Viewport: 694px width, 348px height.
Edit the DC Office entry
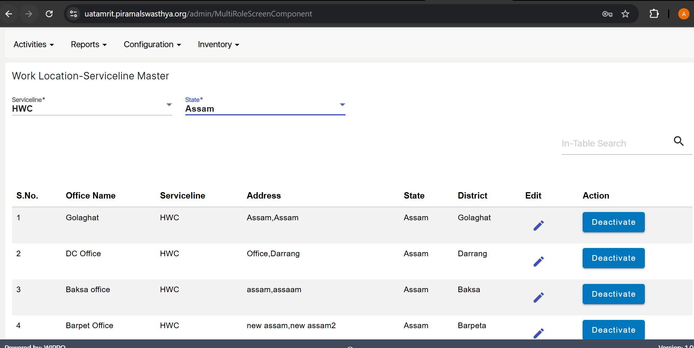[x=538, y=261]
